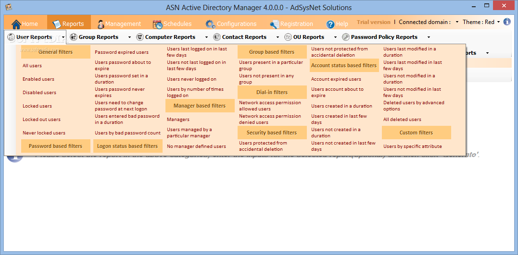518x255 pixels.
Task: Choose Users password never expires
Action: (x=120, y=92)
